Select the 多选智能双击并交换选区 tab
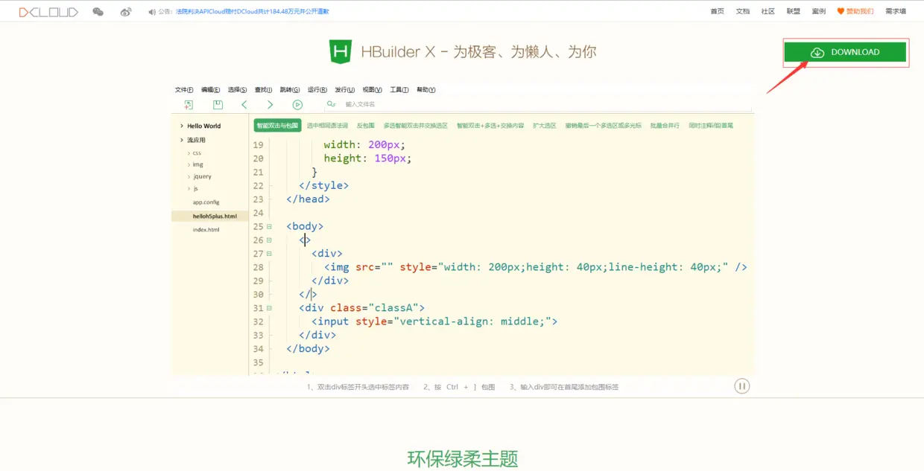The height and width of the screenshot is (471, 924). 416,126
